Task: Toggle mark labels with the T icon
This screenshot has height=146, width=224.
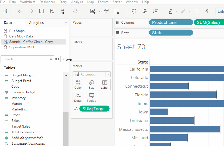Action: pos(197,11)
